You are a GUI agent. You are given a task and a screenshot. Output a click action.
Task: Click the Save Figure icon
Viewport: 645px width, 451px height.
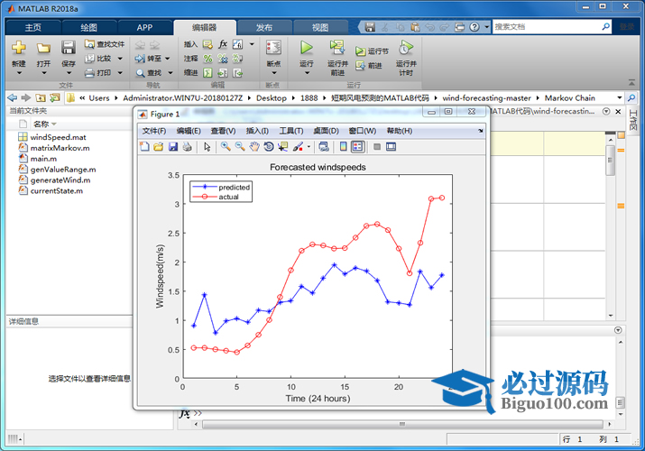(172, 146)
